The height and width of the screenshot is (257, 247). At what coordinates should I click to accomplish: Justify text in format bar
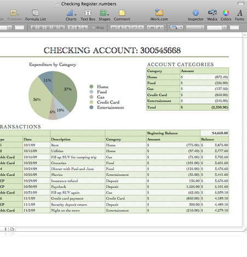tap(54, 27)
